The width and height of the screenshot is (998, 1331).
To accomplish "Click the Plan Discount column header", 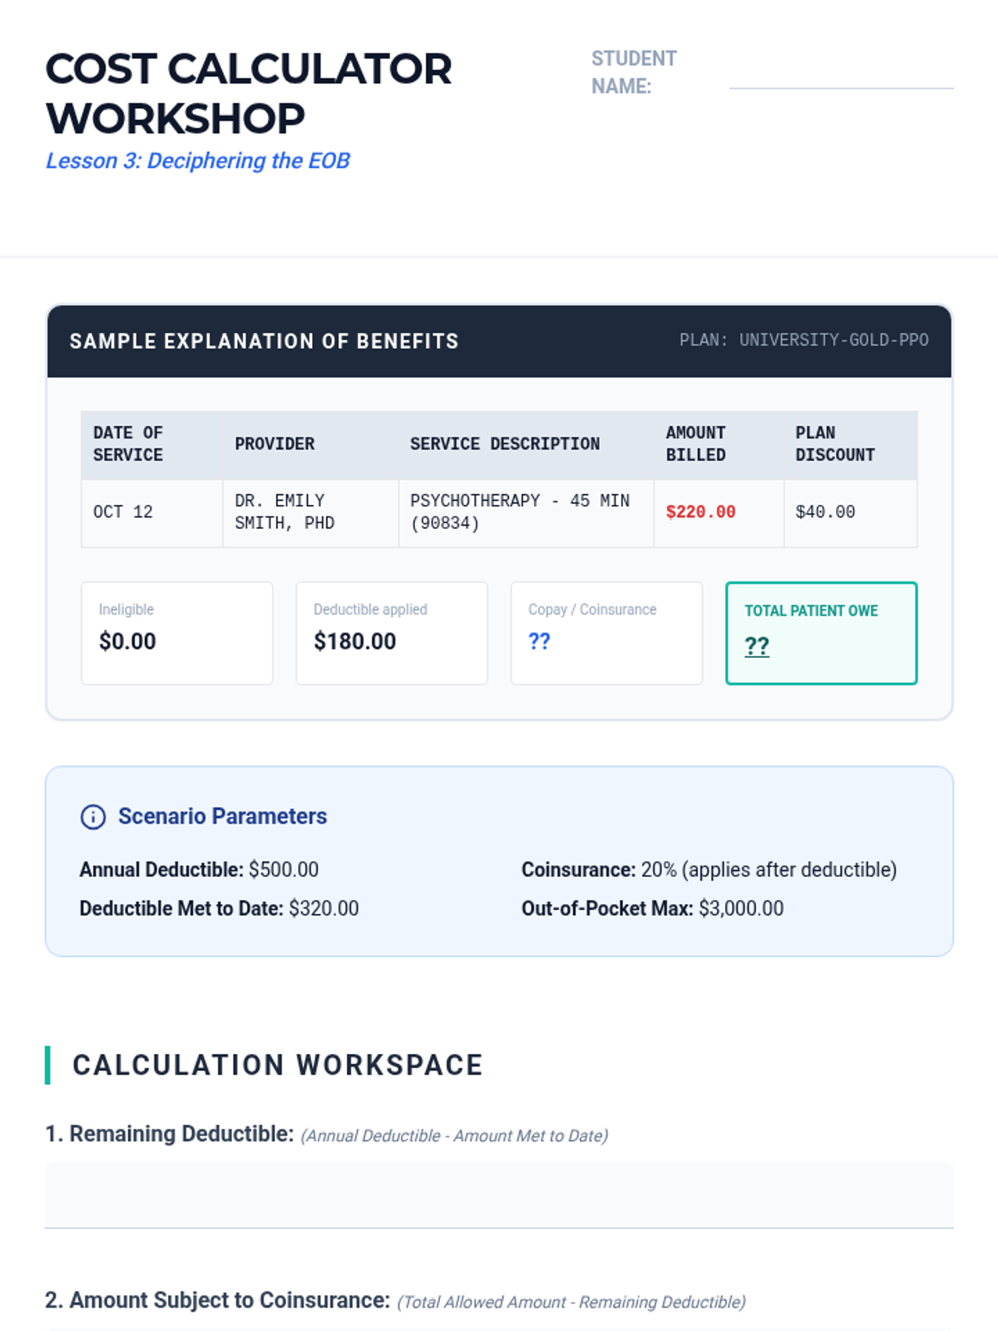I will click(x=835, y=444).
